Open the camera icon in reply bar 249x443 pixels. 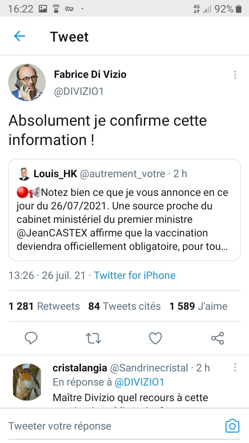(232, 426)
